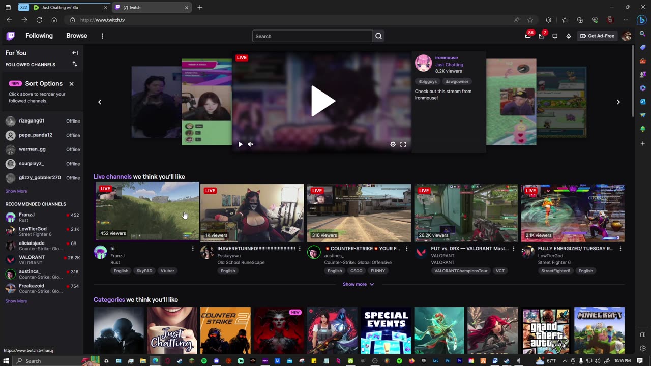Image resolution: width=651 pixels, height=366 pixels.
Task: Open the player settings gear
Action: click(393, 144)
